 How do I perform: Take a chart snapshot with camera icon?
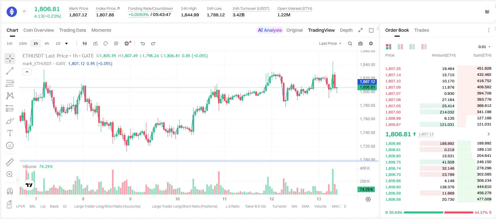pyautogui.click(x=360, y=43)
